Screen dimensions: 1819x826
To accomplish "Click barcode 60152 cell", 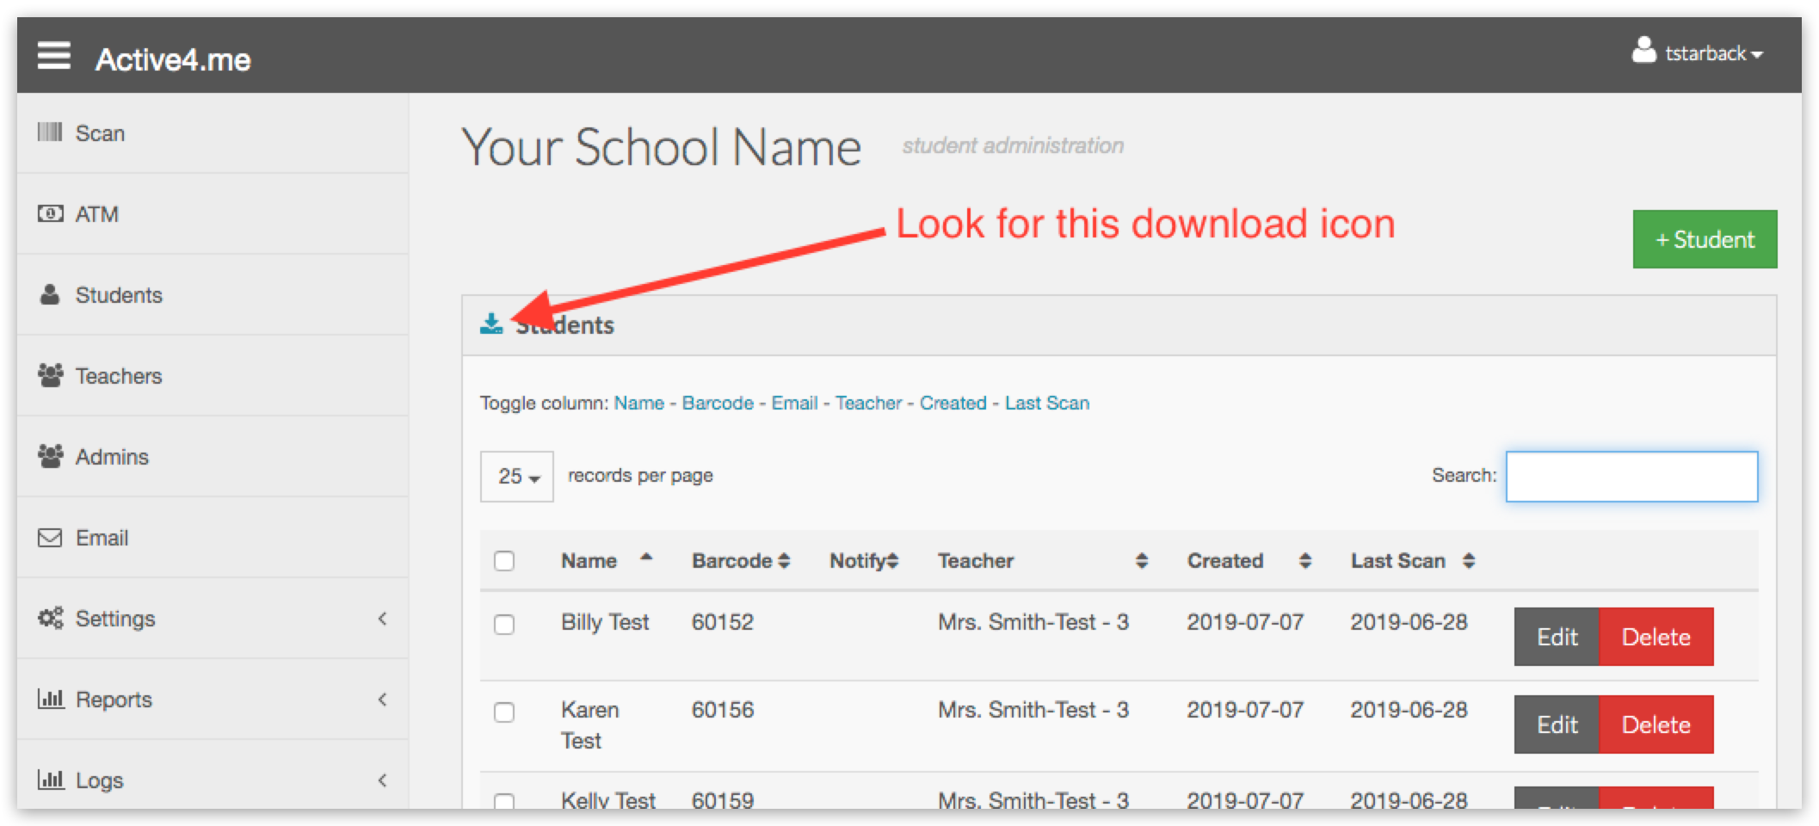I will [x=722, y=622].
